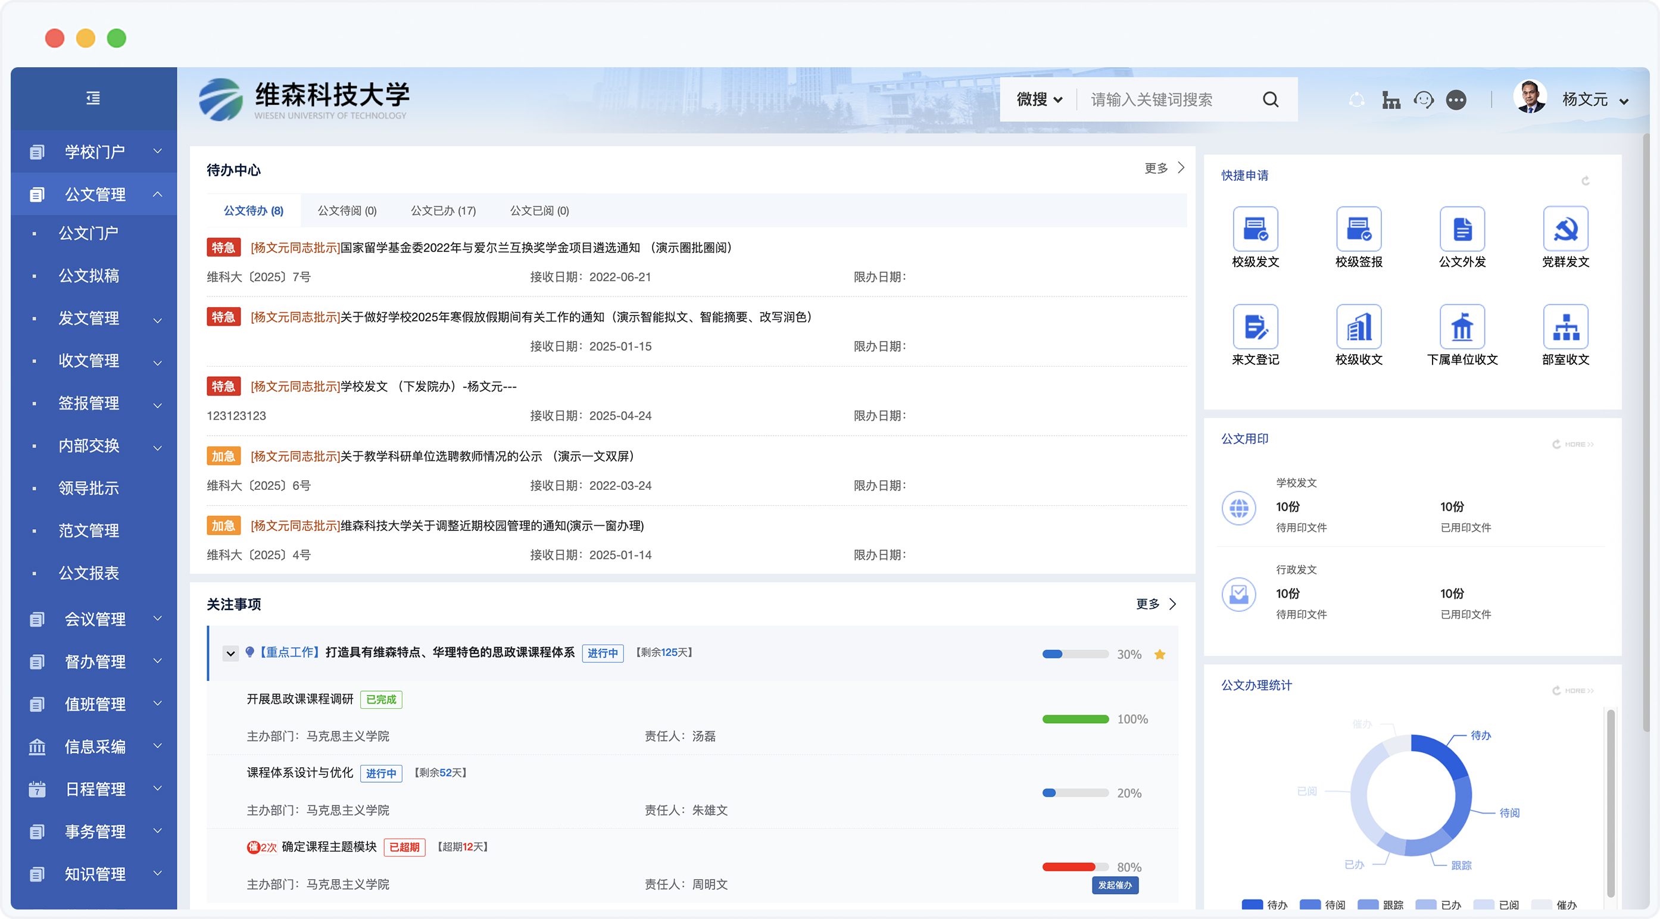Click the lightbulb icon before 重点工作
Screen dimensions: 1660x919
point(250,652)
